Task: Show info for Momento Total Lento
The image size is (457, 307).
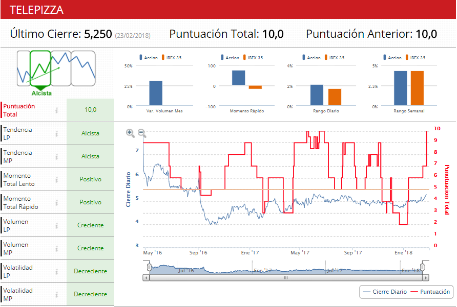Action: 57,180
